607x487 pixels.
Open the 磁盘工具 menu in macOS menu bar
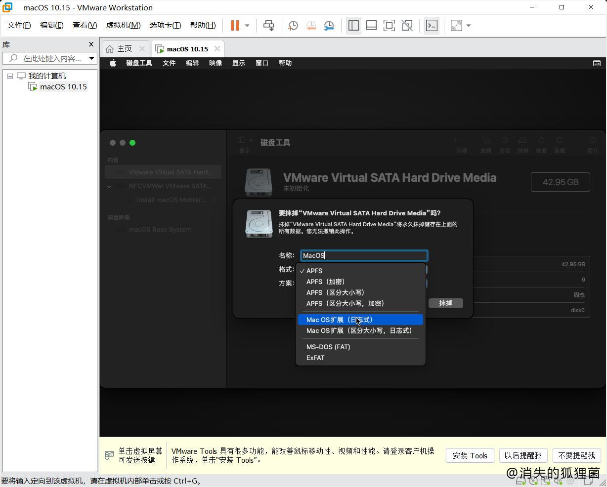(x=139, y=63)
